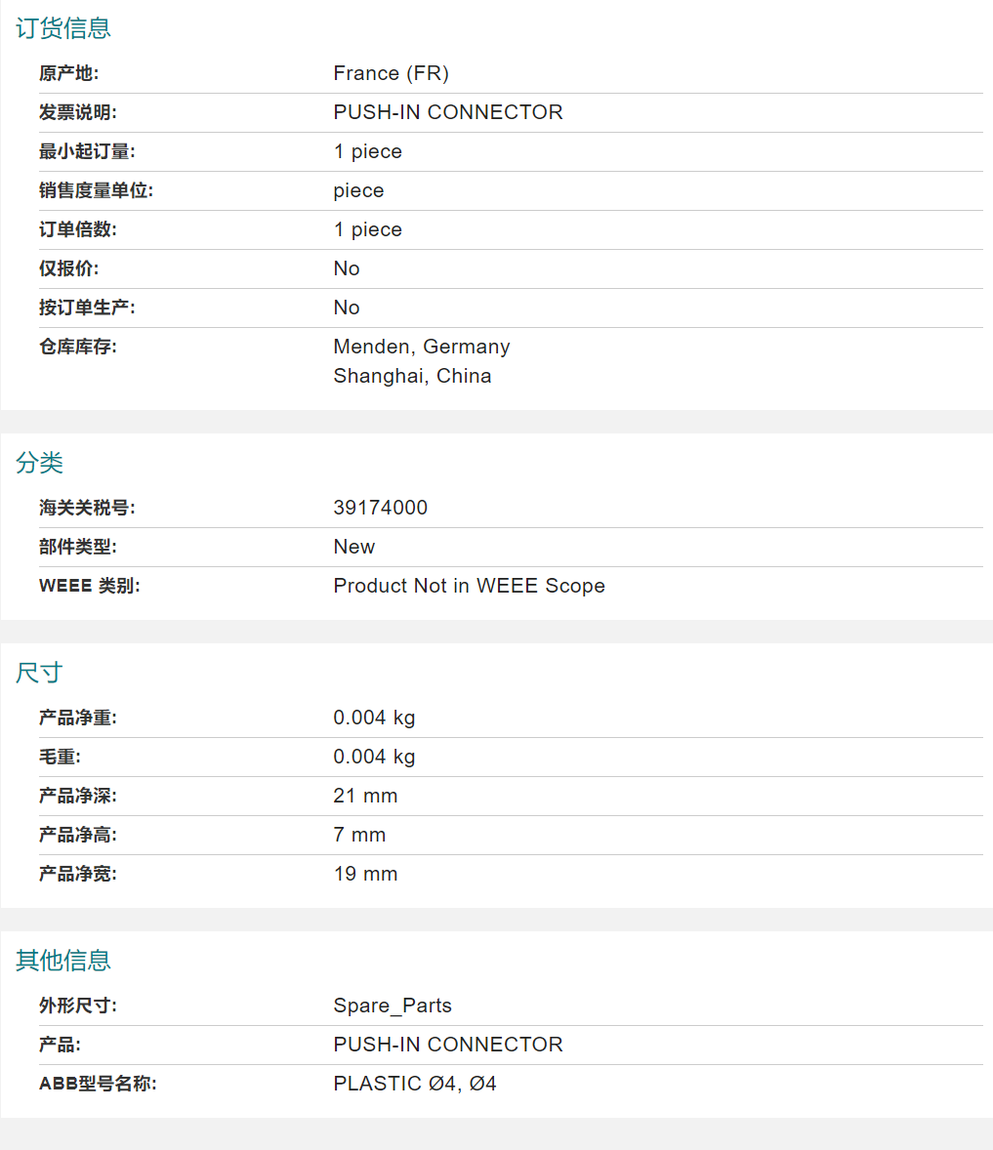Click the PUSH-IN CONNECTOR invoice description
This screenshot has height=1150, width=993.
(x=447, y=112)
